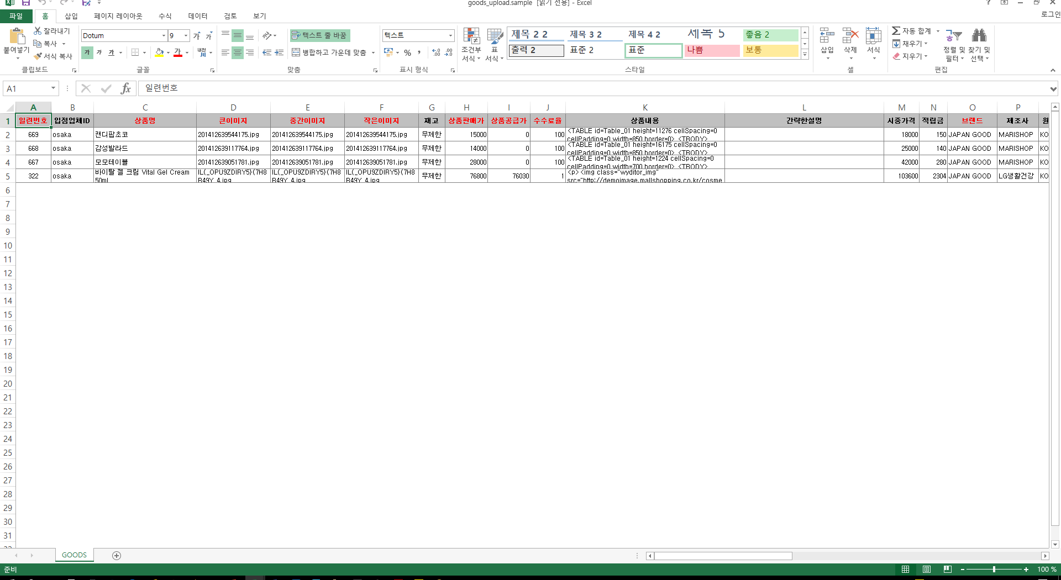Expand the number format dropdown (텍스트)
This screenshot has width=1061, height=580.
click(450, 35)
